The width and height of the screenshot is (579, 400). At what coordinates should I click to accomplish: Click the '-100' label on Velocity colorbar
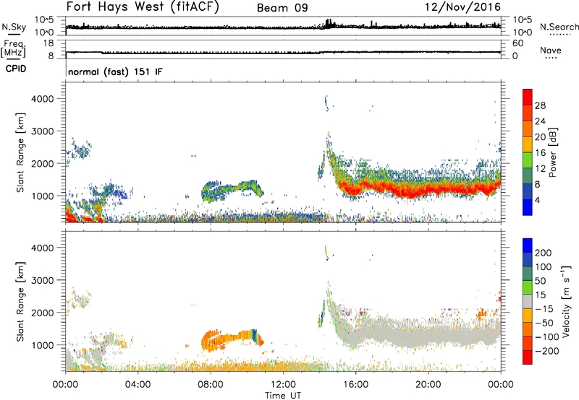(547, 336)
